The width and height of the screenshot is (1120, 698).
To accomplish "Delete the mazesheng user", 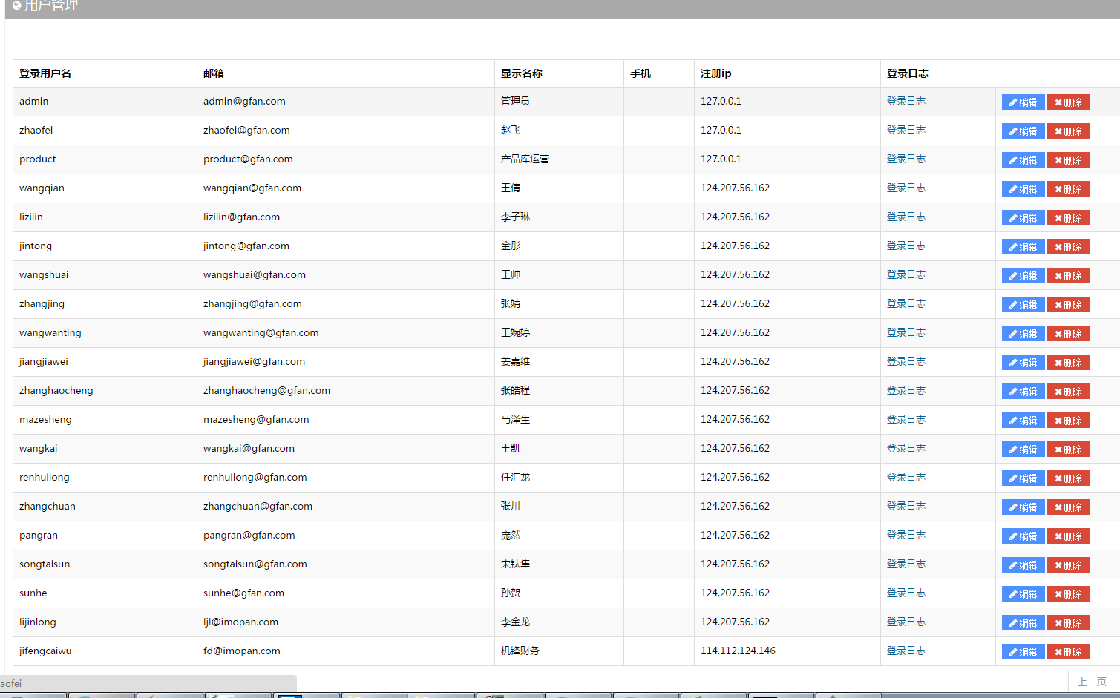I will [1068, 421].
